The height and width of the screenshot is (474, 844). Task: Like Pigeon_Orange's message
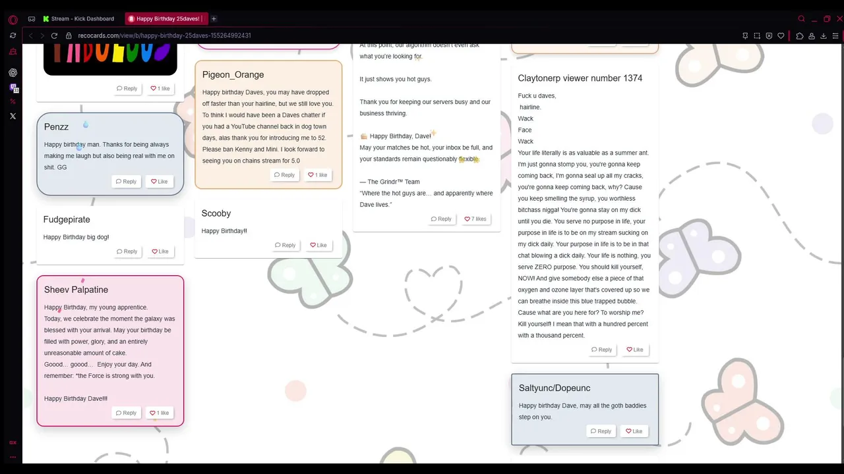click(318, 175)
